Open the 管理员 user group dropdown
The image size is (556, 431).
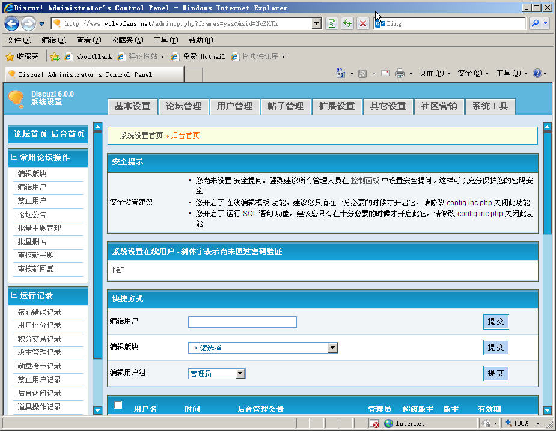pos(216,373)
